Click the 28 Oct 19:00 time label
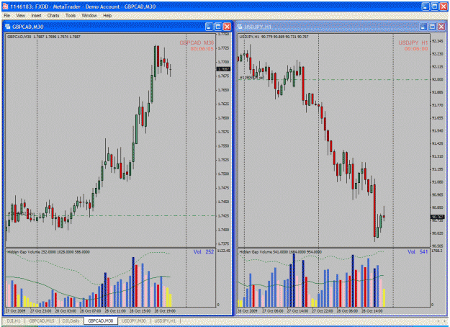This screenshot has width=450, height=327. point(165,311)
